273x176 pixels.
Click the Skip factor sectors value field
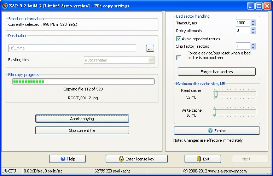pos(243,46)
